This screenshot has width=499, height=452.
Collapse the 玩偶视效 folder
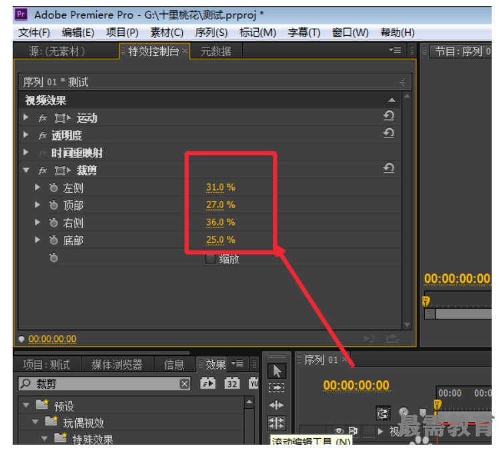[x=35, y=422]
